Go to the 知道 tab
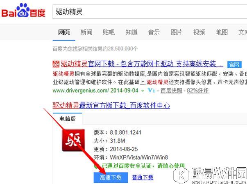 coord(131,32)
